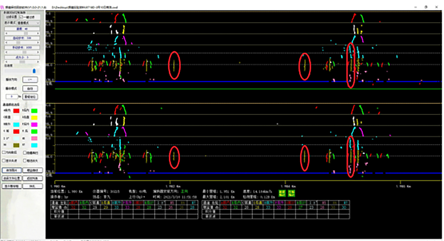Click the numeric input field in the left panel
The width and height of the screenshot is (444, 241).
(x=12, y=97)
